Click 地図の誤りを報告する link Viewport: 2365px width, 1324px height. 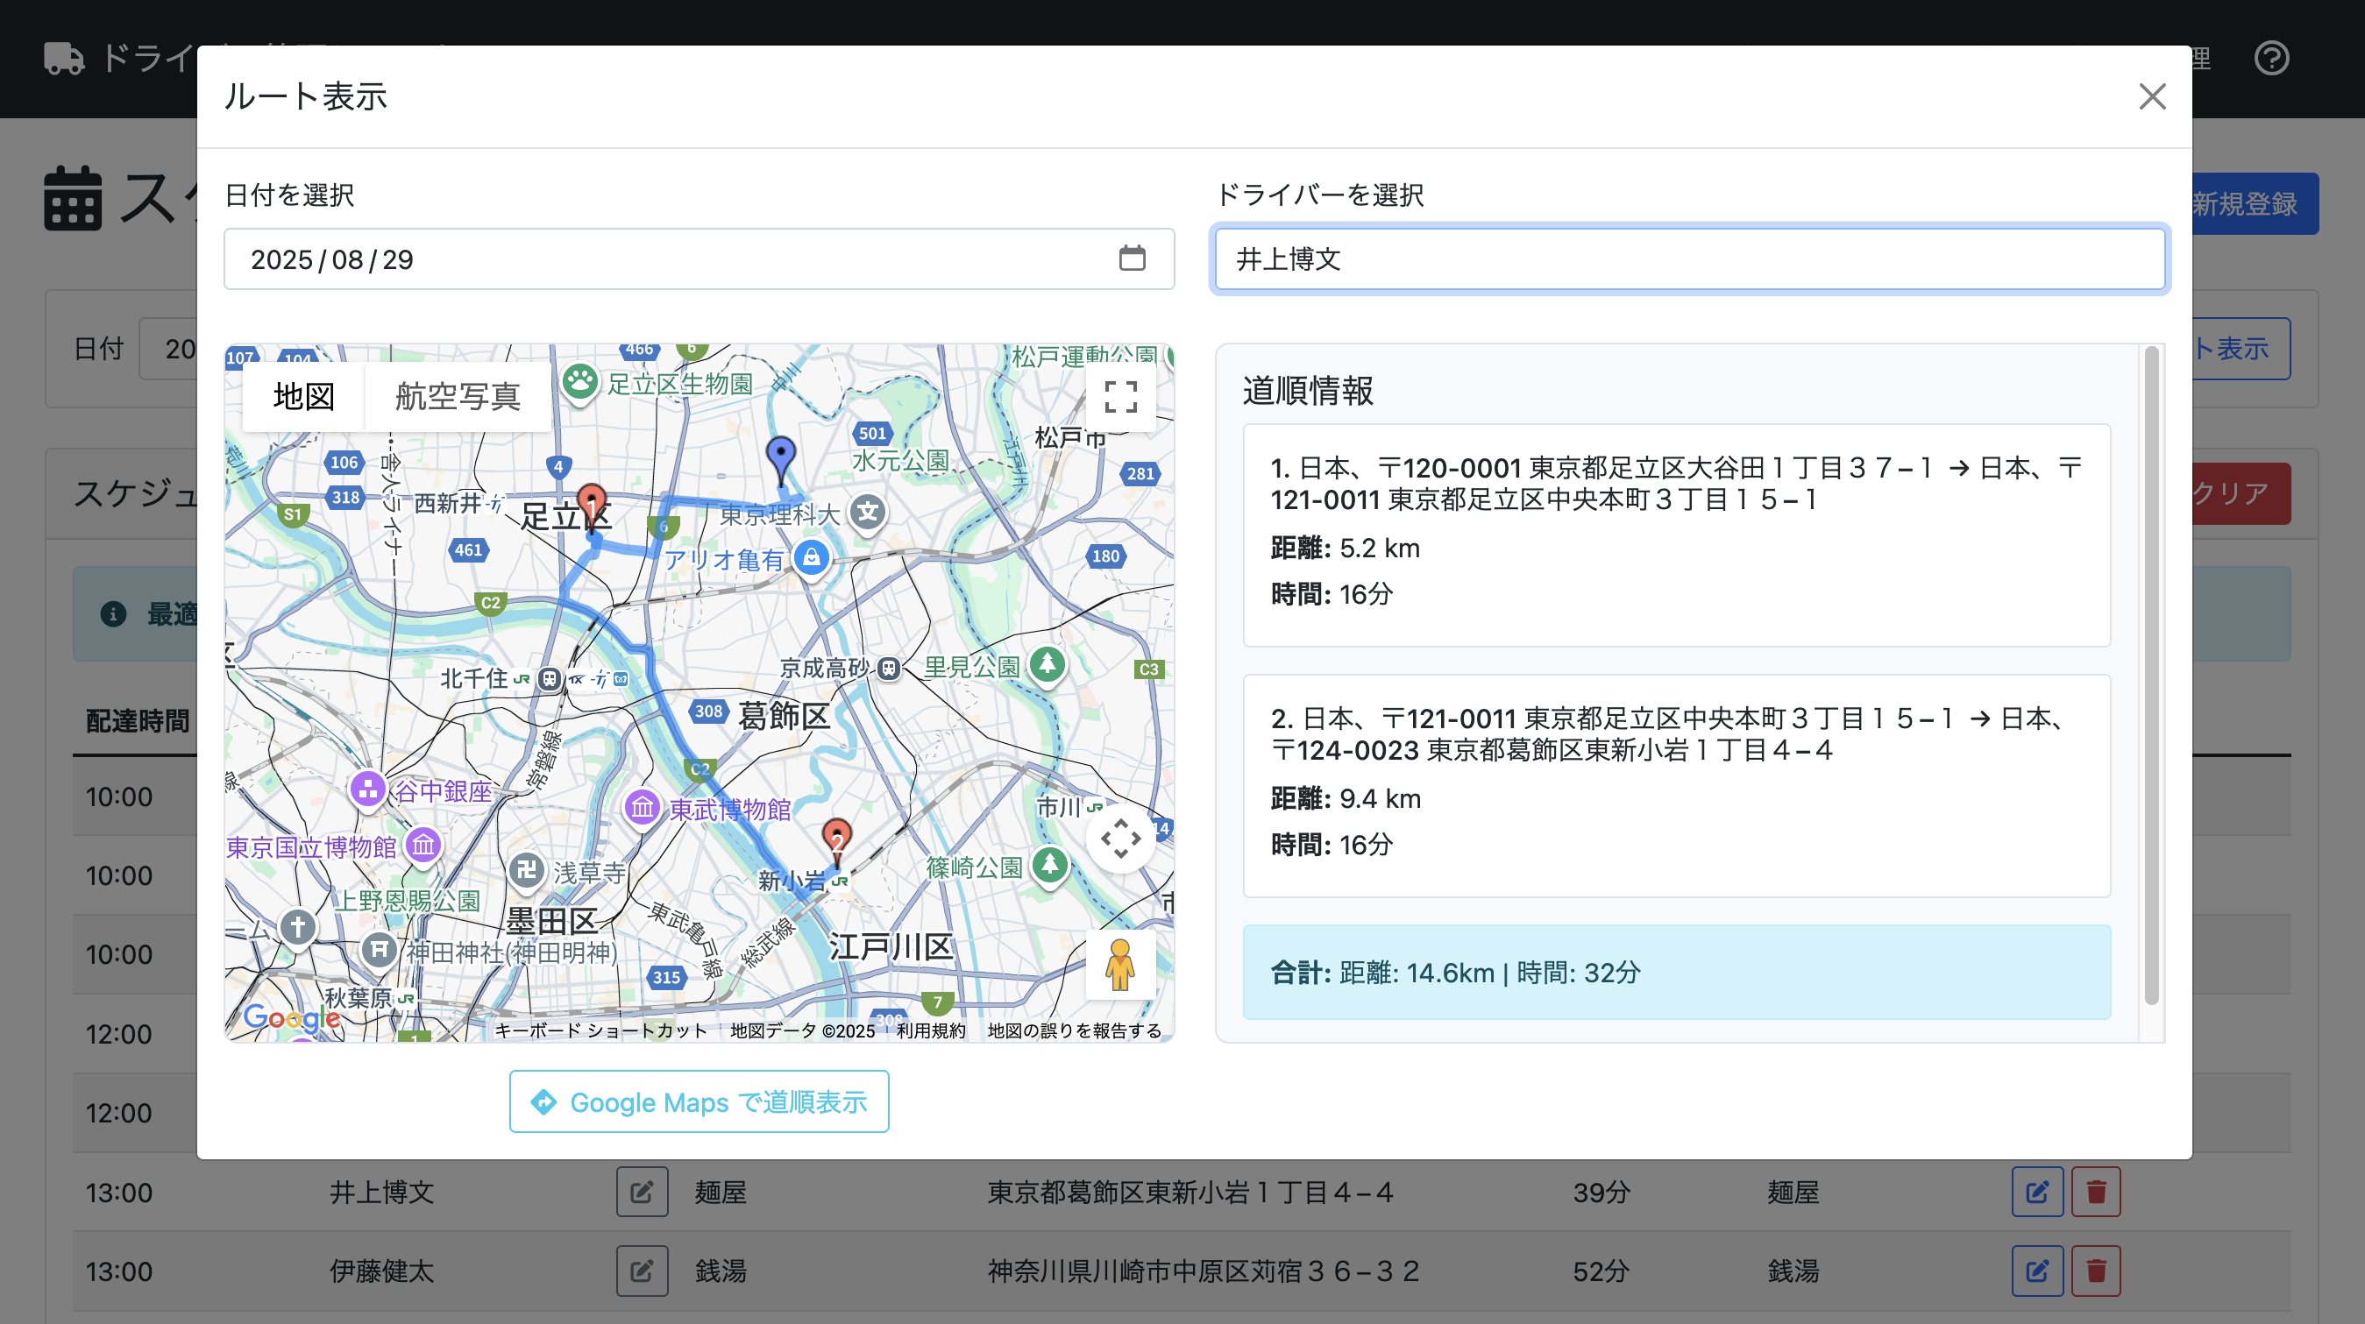click(1074, 1030)
